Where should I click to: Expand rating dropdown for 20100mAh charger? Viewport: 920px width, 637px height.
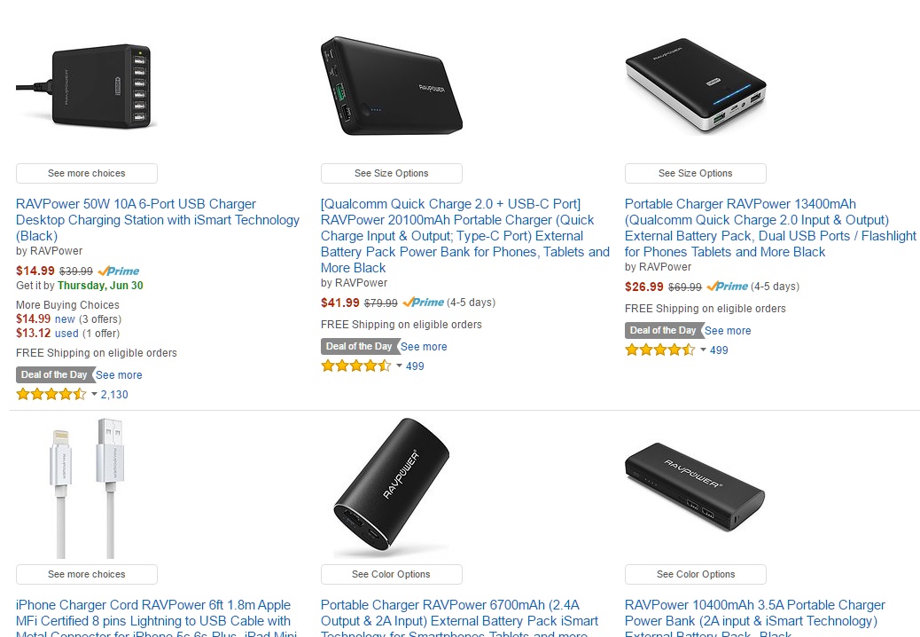[399, 366]
